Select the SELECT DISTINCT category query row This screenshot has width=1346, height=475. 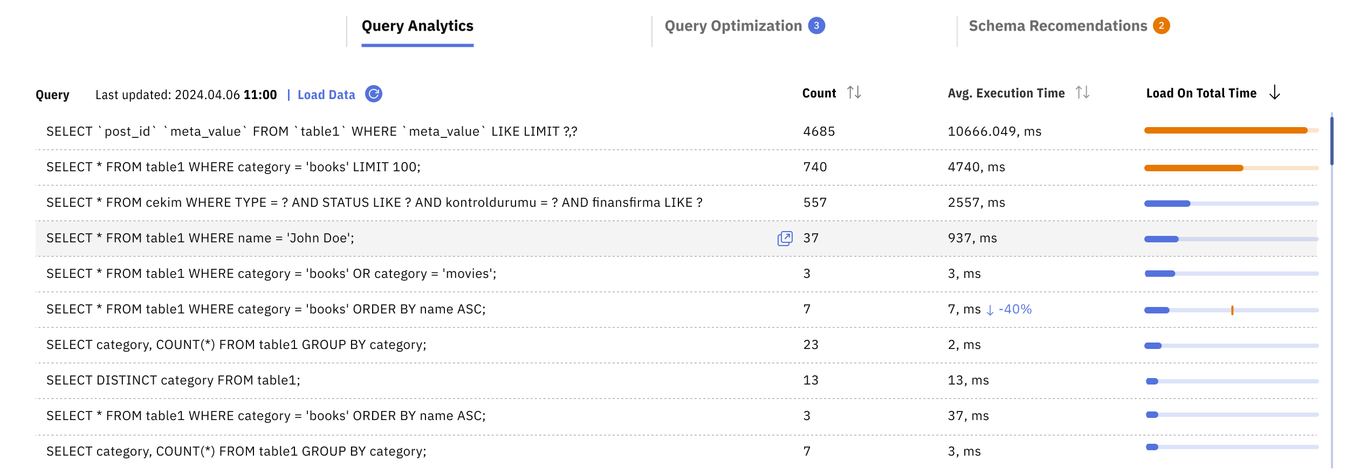[173, 381]
